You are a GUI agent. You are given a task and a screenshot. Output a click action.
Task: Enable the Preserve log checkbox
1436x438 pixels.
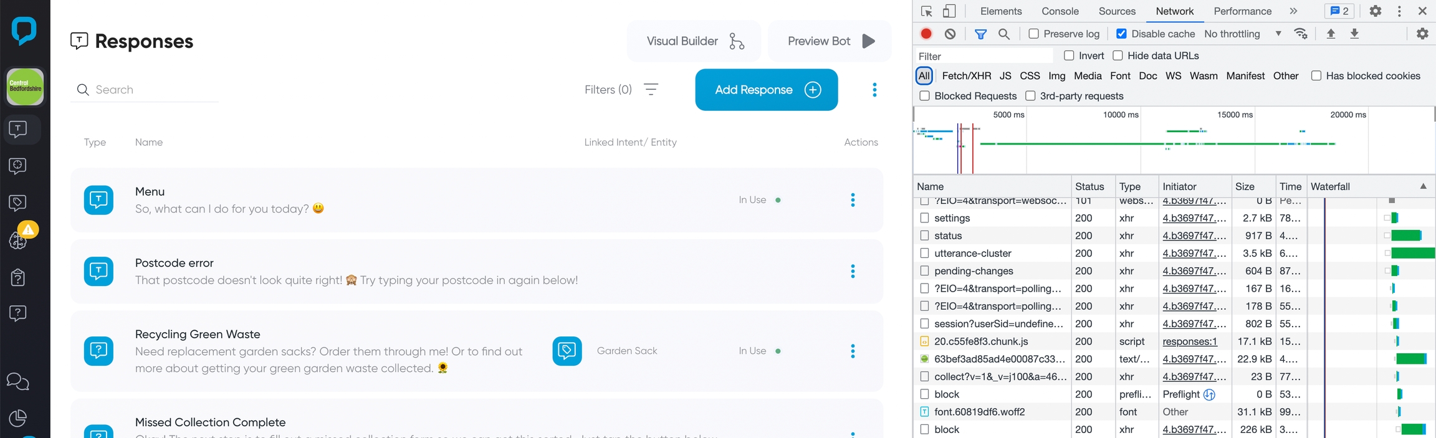point(1033,34)
